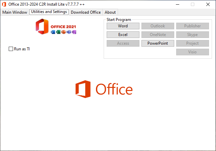The width and height of the screenshot is (216, 151).
Task: Go to the About tab
Action: tap(110, 12)
